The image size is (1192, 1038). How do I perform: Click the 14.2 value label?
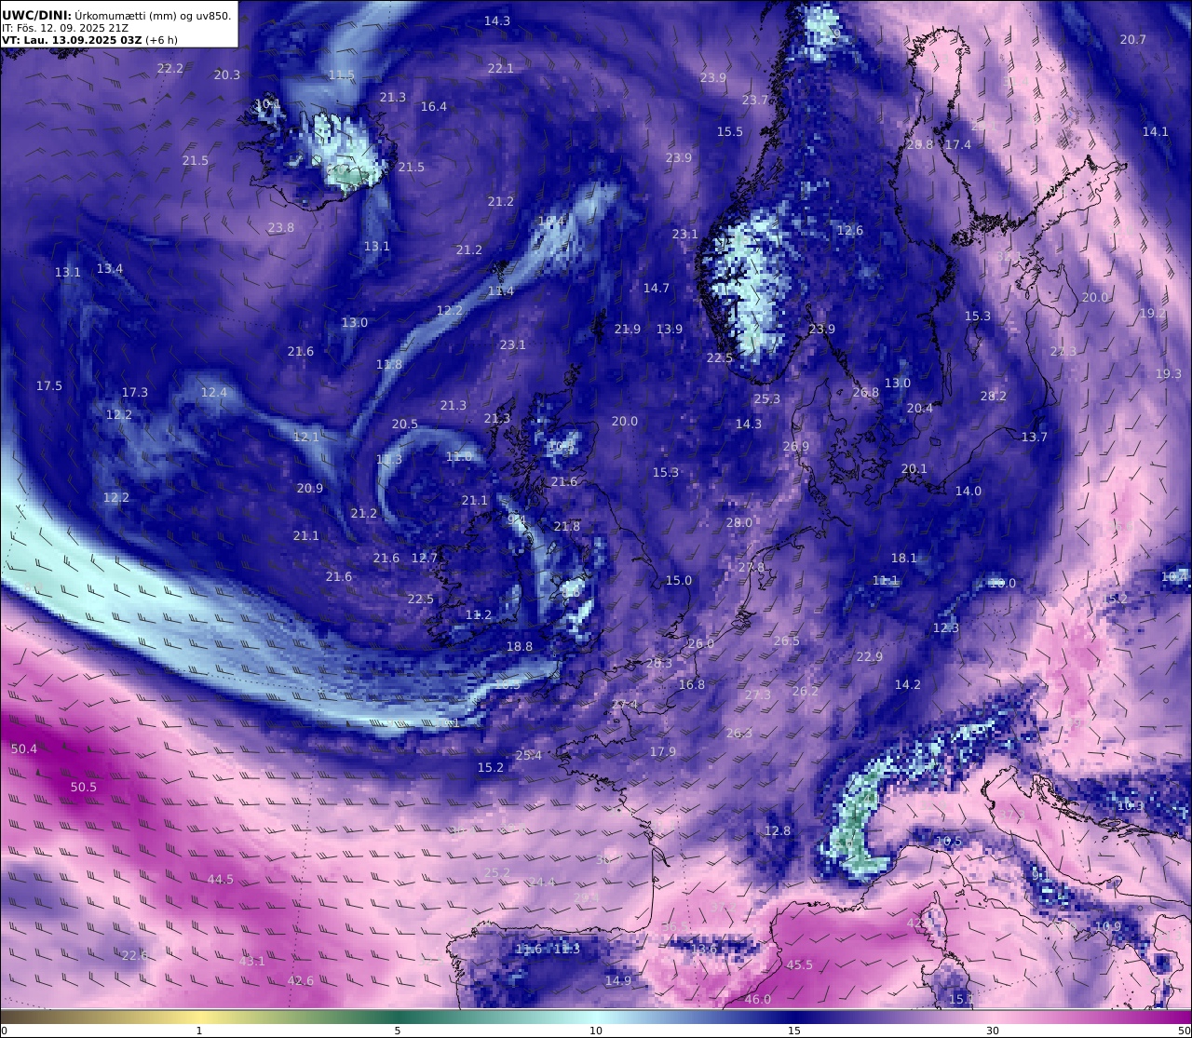[907, 684]
